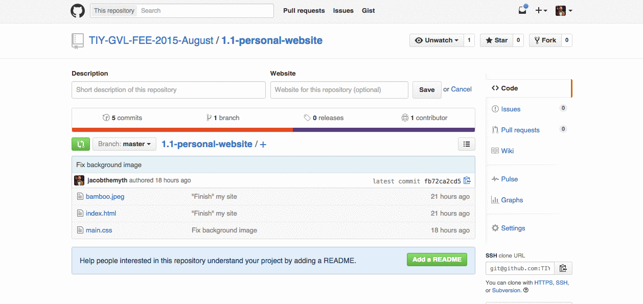Click the SSH clone URL text field
This screenshot has width=643, height=304.
click(x=520, y=268)
